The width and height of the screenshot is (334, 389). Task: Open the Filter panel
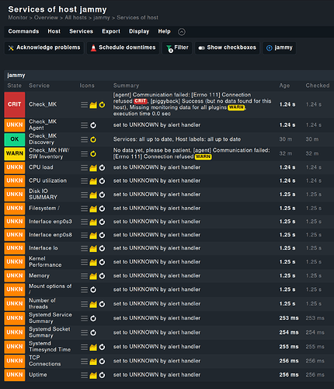tap(177, 48)
